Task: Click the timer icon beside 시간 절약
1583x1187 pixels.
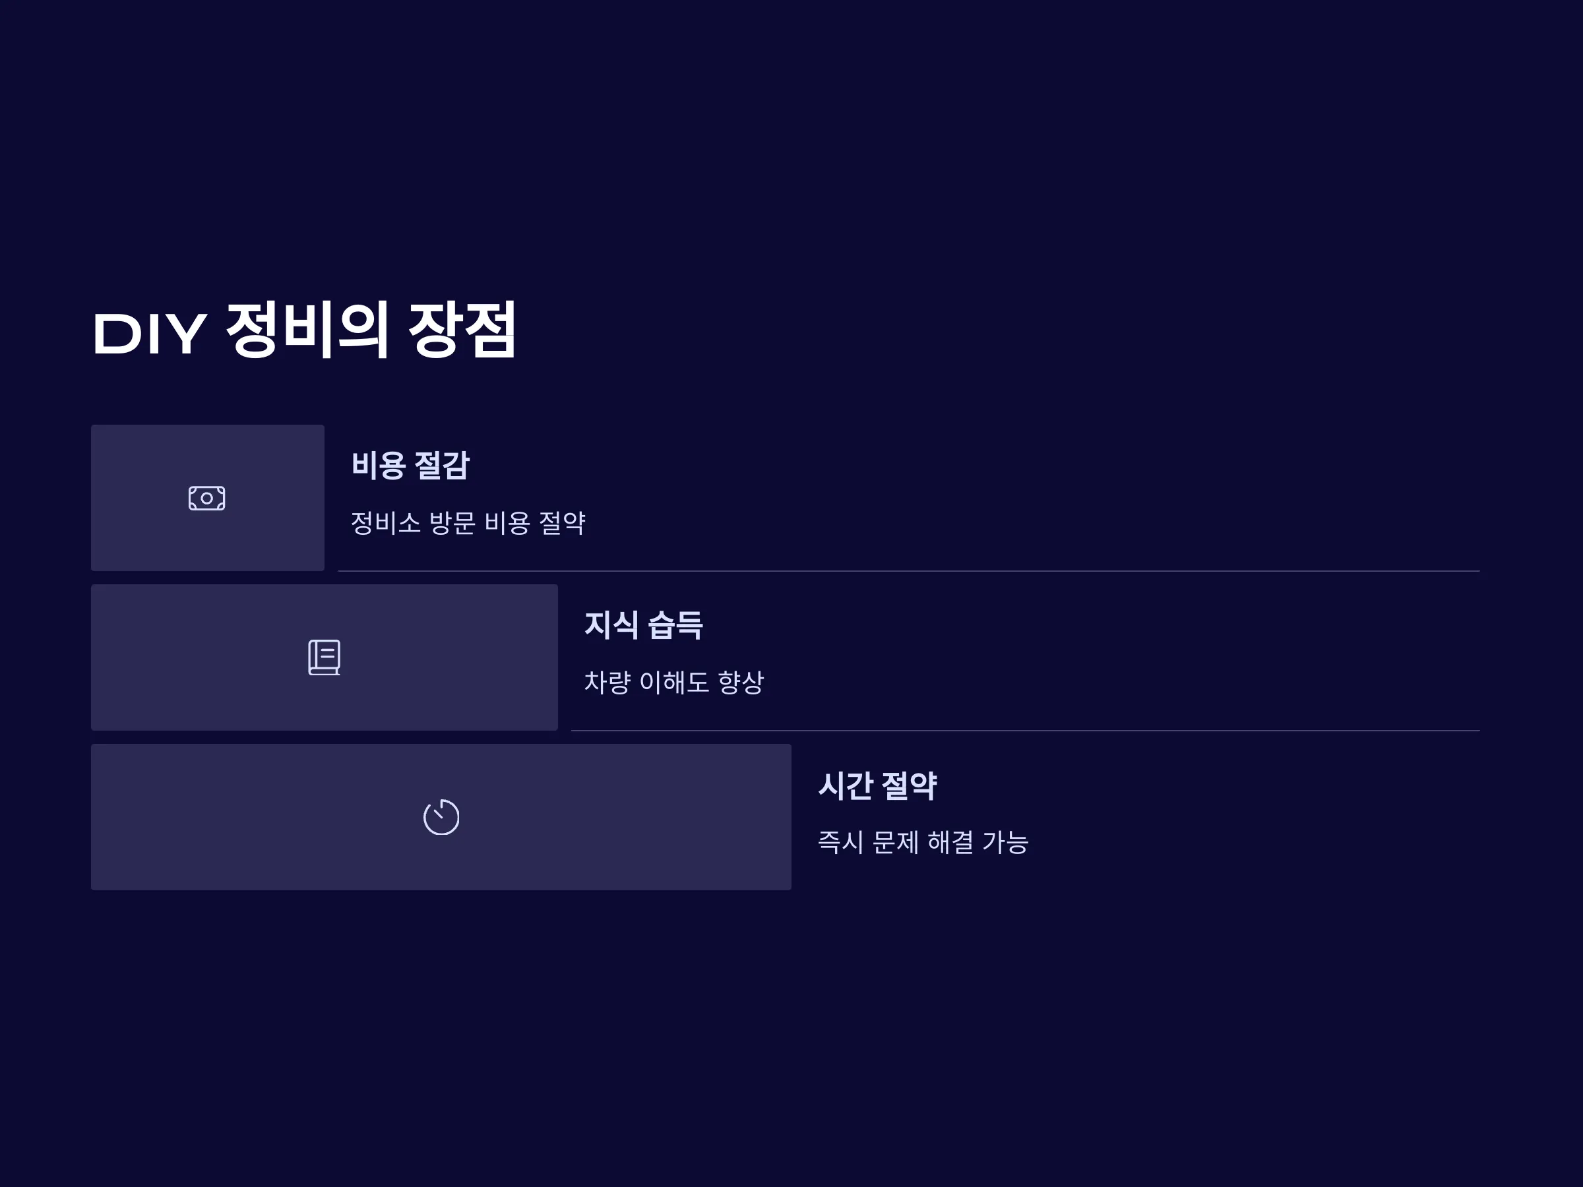Action: point(441,816)
